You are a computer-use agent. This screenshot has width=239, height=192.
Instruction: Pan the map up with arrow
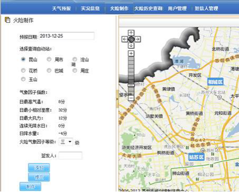click(131, 33)
